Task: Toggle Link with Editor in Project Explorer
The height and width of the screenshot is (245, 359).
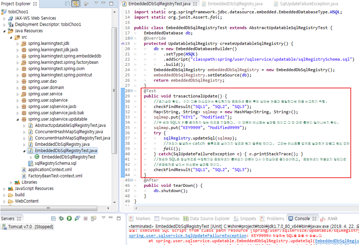Action: pyautogui.click(x=75, y=4)
